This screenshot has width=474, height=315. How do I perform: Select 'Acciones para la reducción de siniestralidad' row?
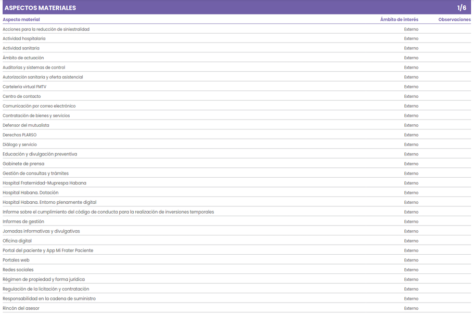[237, 29]
